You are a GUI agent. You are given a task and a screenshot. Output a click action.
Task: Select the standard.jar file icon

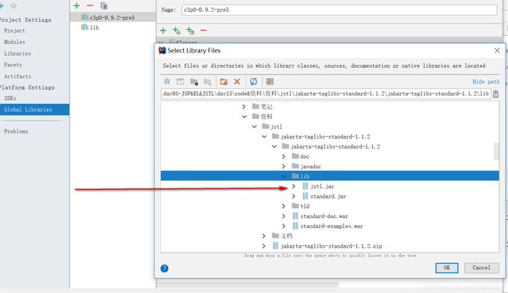coord(305,196)
